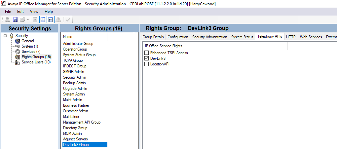The width and height of the screenshot is (337, 149).
Task: Click the Open Security Settings icon in toolbar
Action: pos(8,20)
